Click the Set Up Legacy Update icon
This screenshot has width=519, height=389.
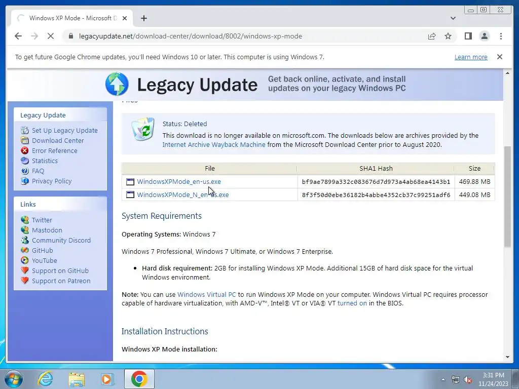tap(25, 130)
